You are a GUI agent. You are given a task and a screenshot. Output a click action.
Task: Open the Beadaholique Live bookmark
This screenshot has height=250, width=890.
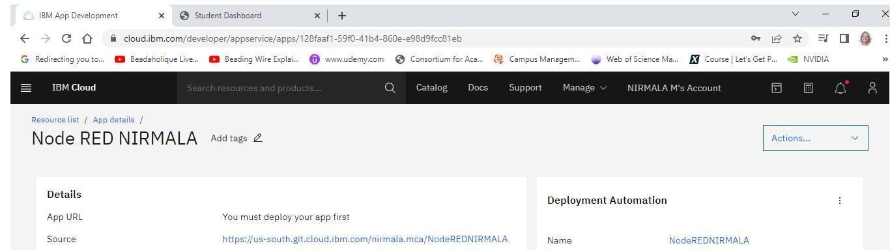(x=156, y=59)
